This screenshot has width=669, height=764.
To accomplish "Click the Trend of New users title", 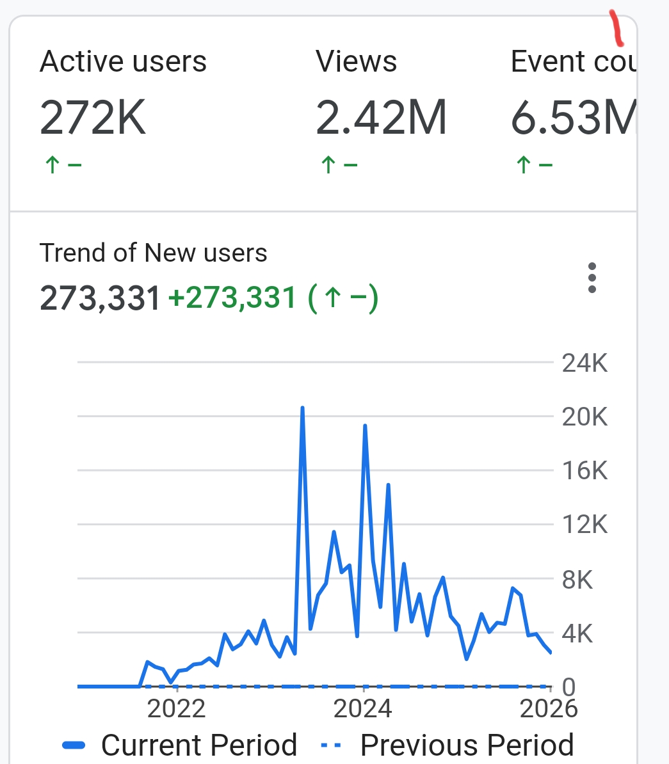I will pyautogui.click(x=154, y=253).
